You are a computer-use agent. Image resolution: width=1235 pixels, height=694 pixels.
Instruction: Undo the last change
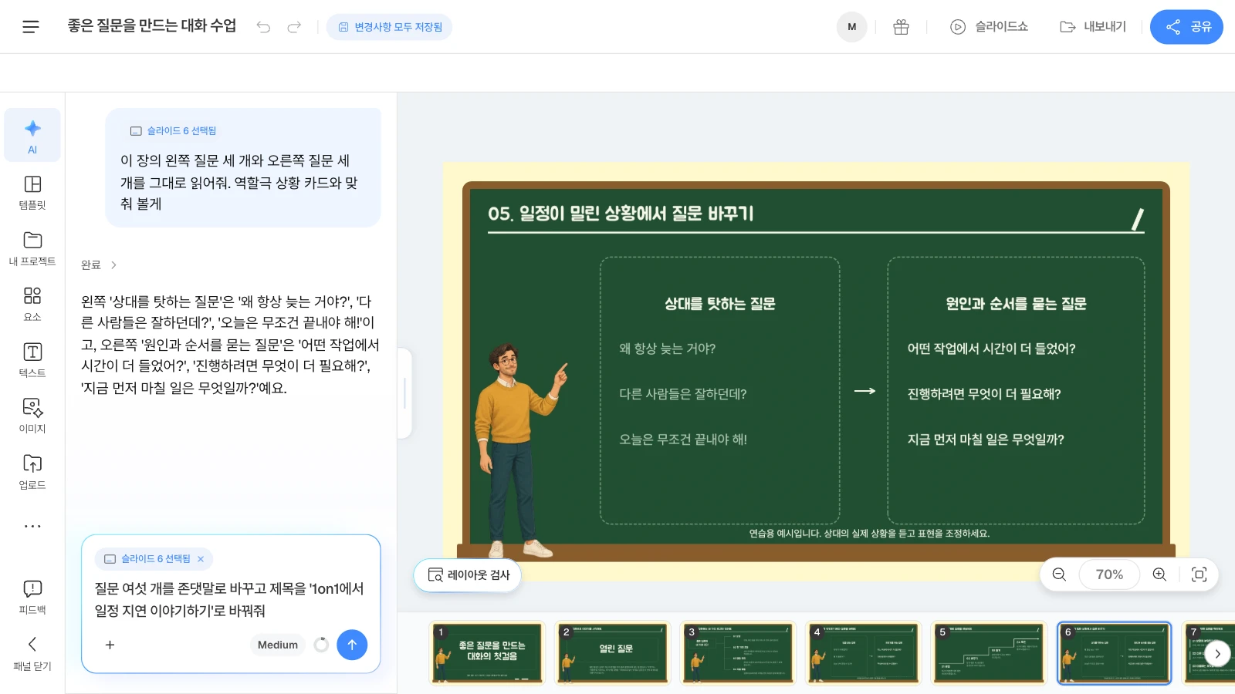(263, 27)
